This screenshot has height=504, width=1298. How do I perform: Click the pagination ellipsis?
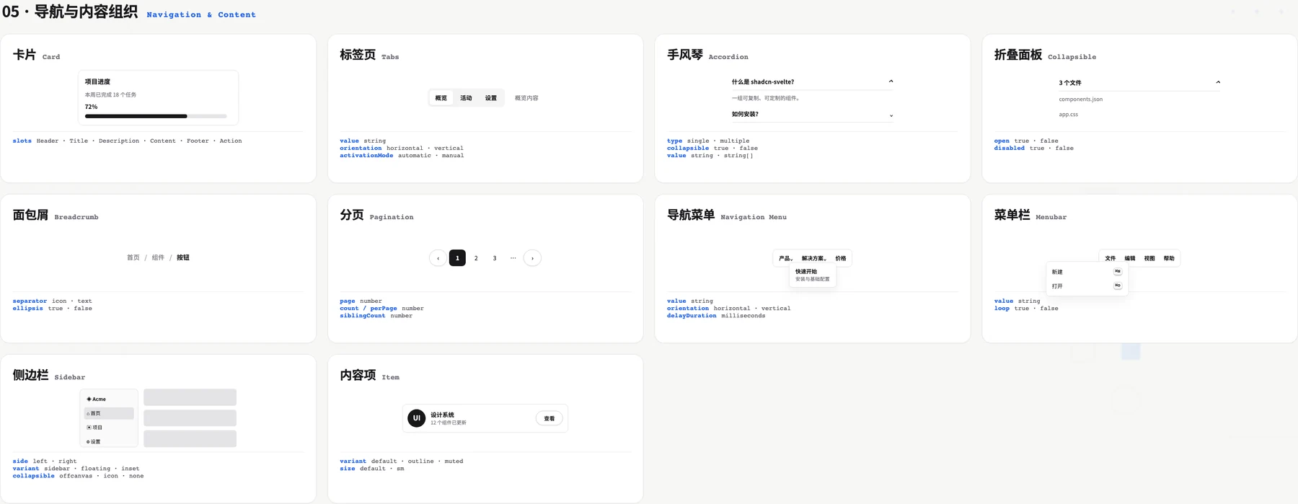pos(513,258)
